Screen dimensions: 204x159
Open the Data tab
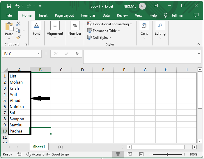106,15
